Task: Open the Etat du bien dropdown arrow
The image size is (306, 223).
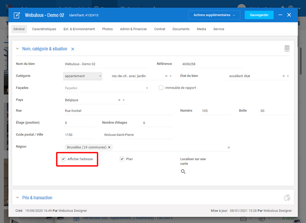Action: point(288,76)
